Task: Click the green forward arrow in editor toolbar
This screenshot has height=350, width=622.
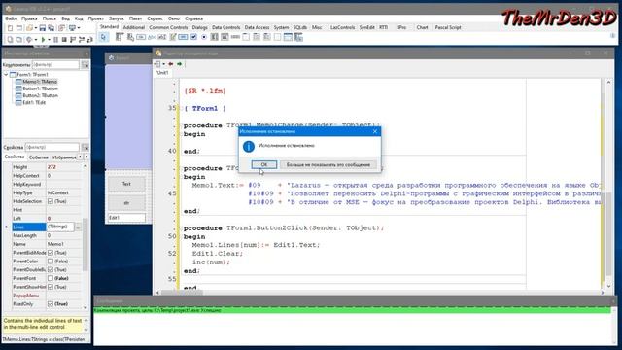Action: 179,64
